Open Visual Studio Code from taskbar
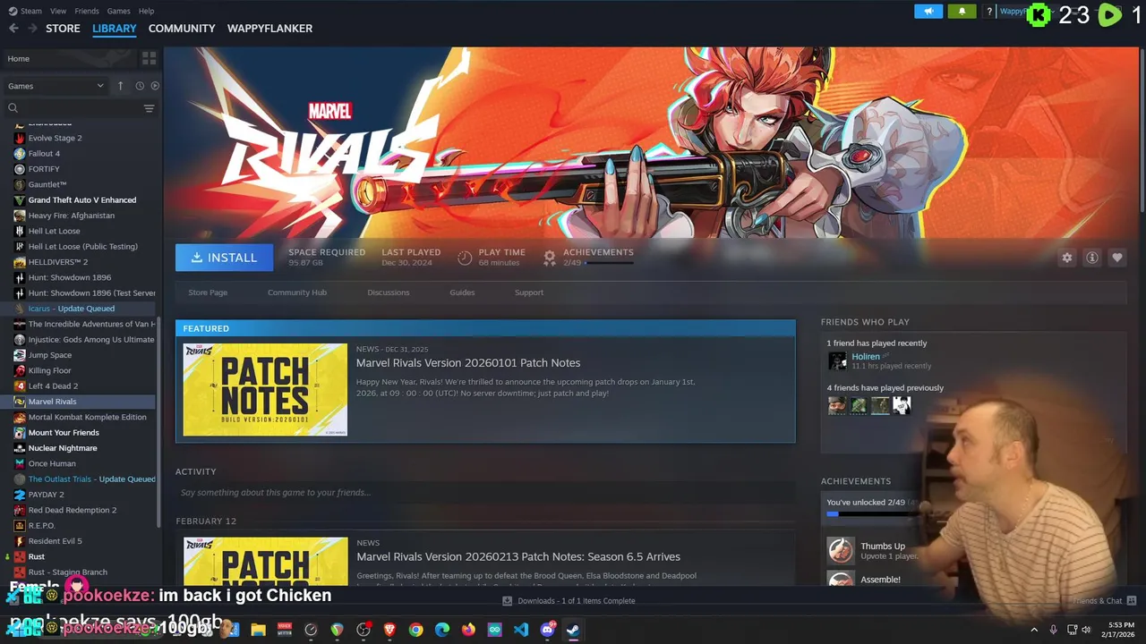 tap(521, 630)
